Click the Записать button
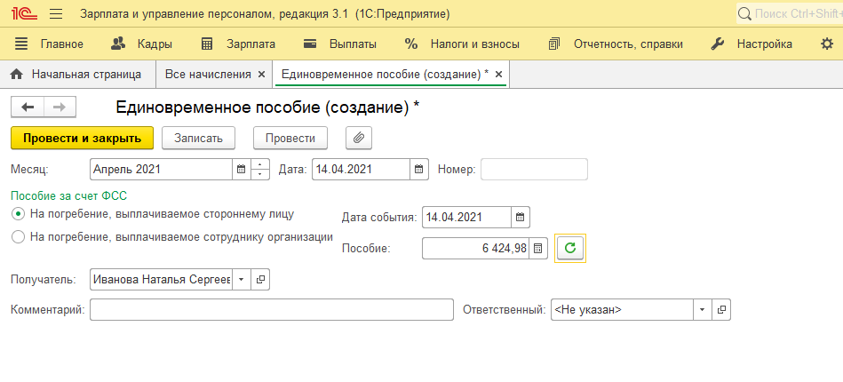 point(198,139)
